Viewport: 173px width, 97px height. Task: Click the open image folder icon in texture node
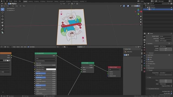[x=8, y=60]
